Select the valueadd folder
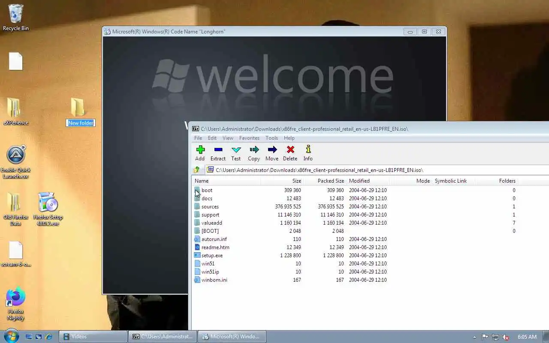This screenshot has height=343, width=549. click(211, 223)
